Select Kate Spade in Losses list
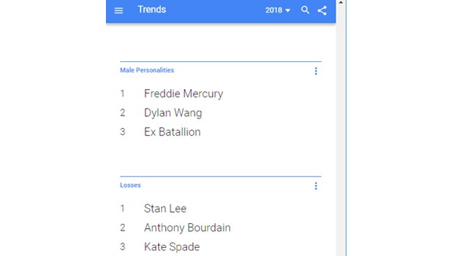The height and width of the screenshot is (256, 460). click(172, 247)
